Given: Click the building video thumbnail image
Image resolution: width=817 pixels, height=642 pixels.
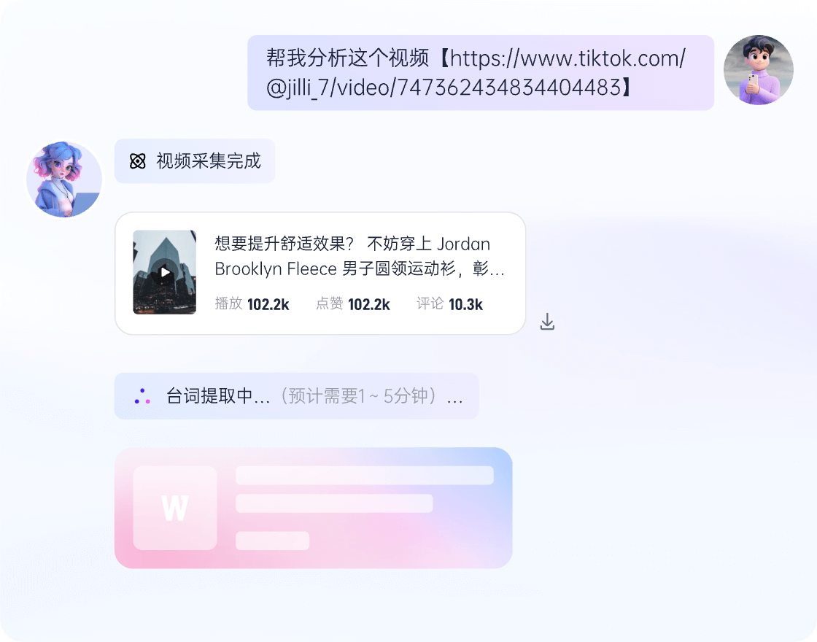Looking at the screenshot, I should 165,272.
